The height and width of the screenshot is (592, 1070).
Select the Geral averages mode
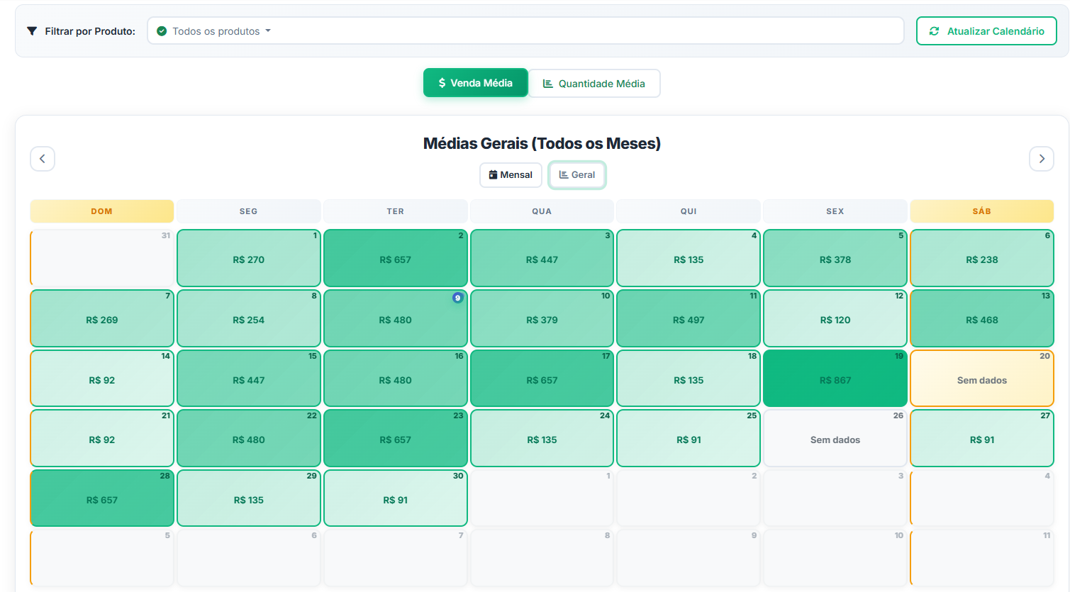pyautogui.click(x=576, y=175)
